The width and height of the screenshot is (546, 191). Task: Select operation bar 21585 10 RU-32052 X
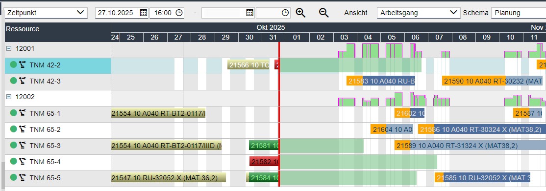tap(482, 178)
